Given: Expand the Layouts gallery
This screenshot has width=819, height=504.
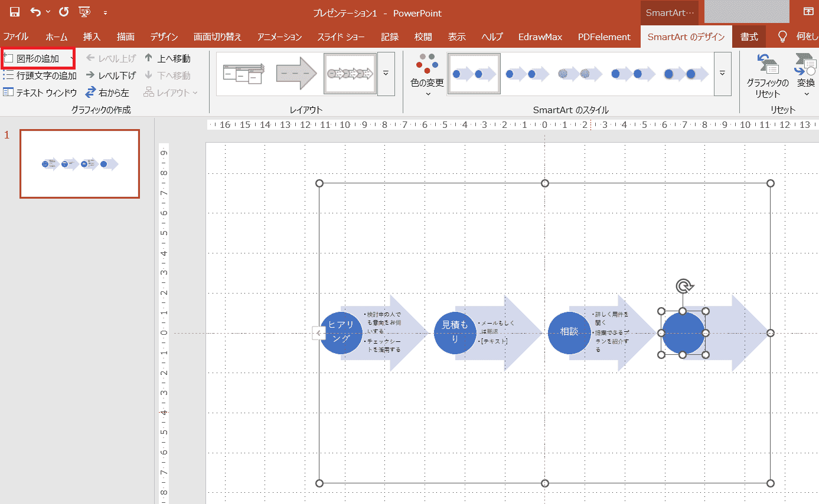Looking at the screenshot, I should [x=386, y=74].
